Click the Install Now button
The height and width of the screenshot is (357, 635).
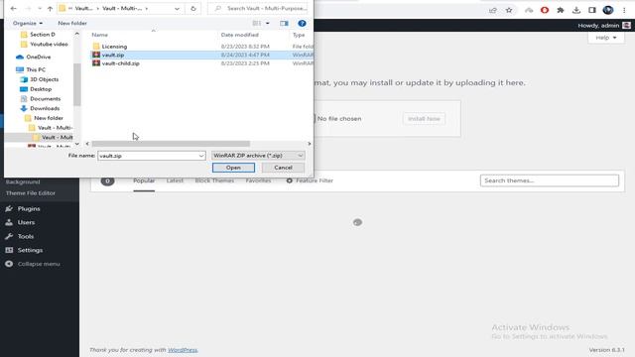pos(424,119)
